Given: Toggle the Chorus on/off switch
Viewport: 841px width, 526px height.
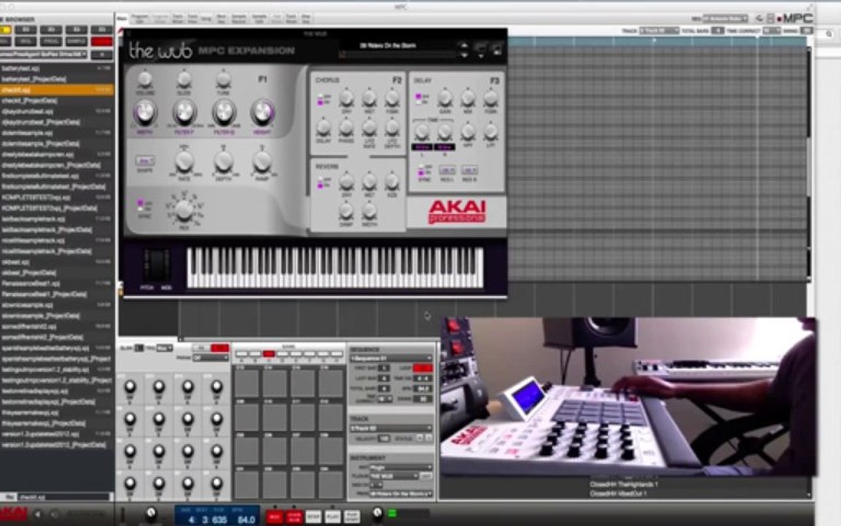Looking at the screenshot, I should [x=320, y=99].
